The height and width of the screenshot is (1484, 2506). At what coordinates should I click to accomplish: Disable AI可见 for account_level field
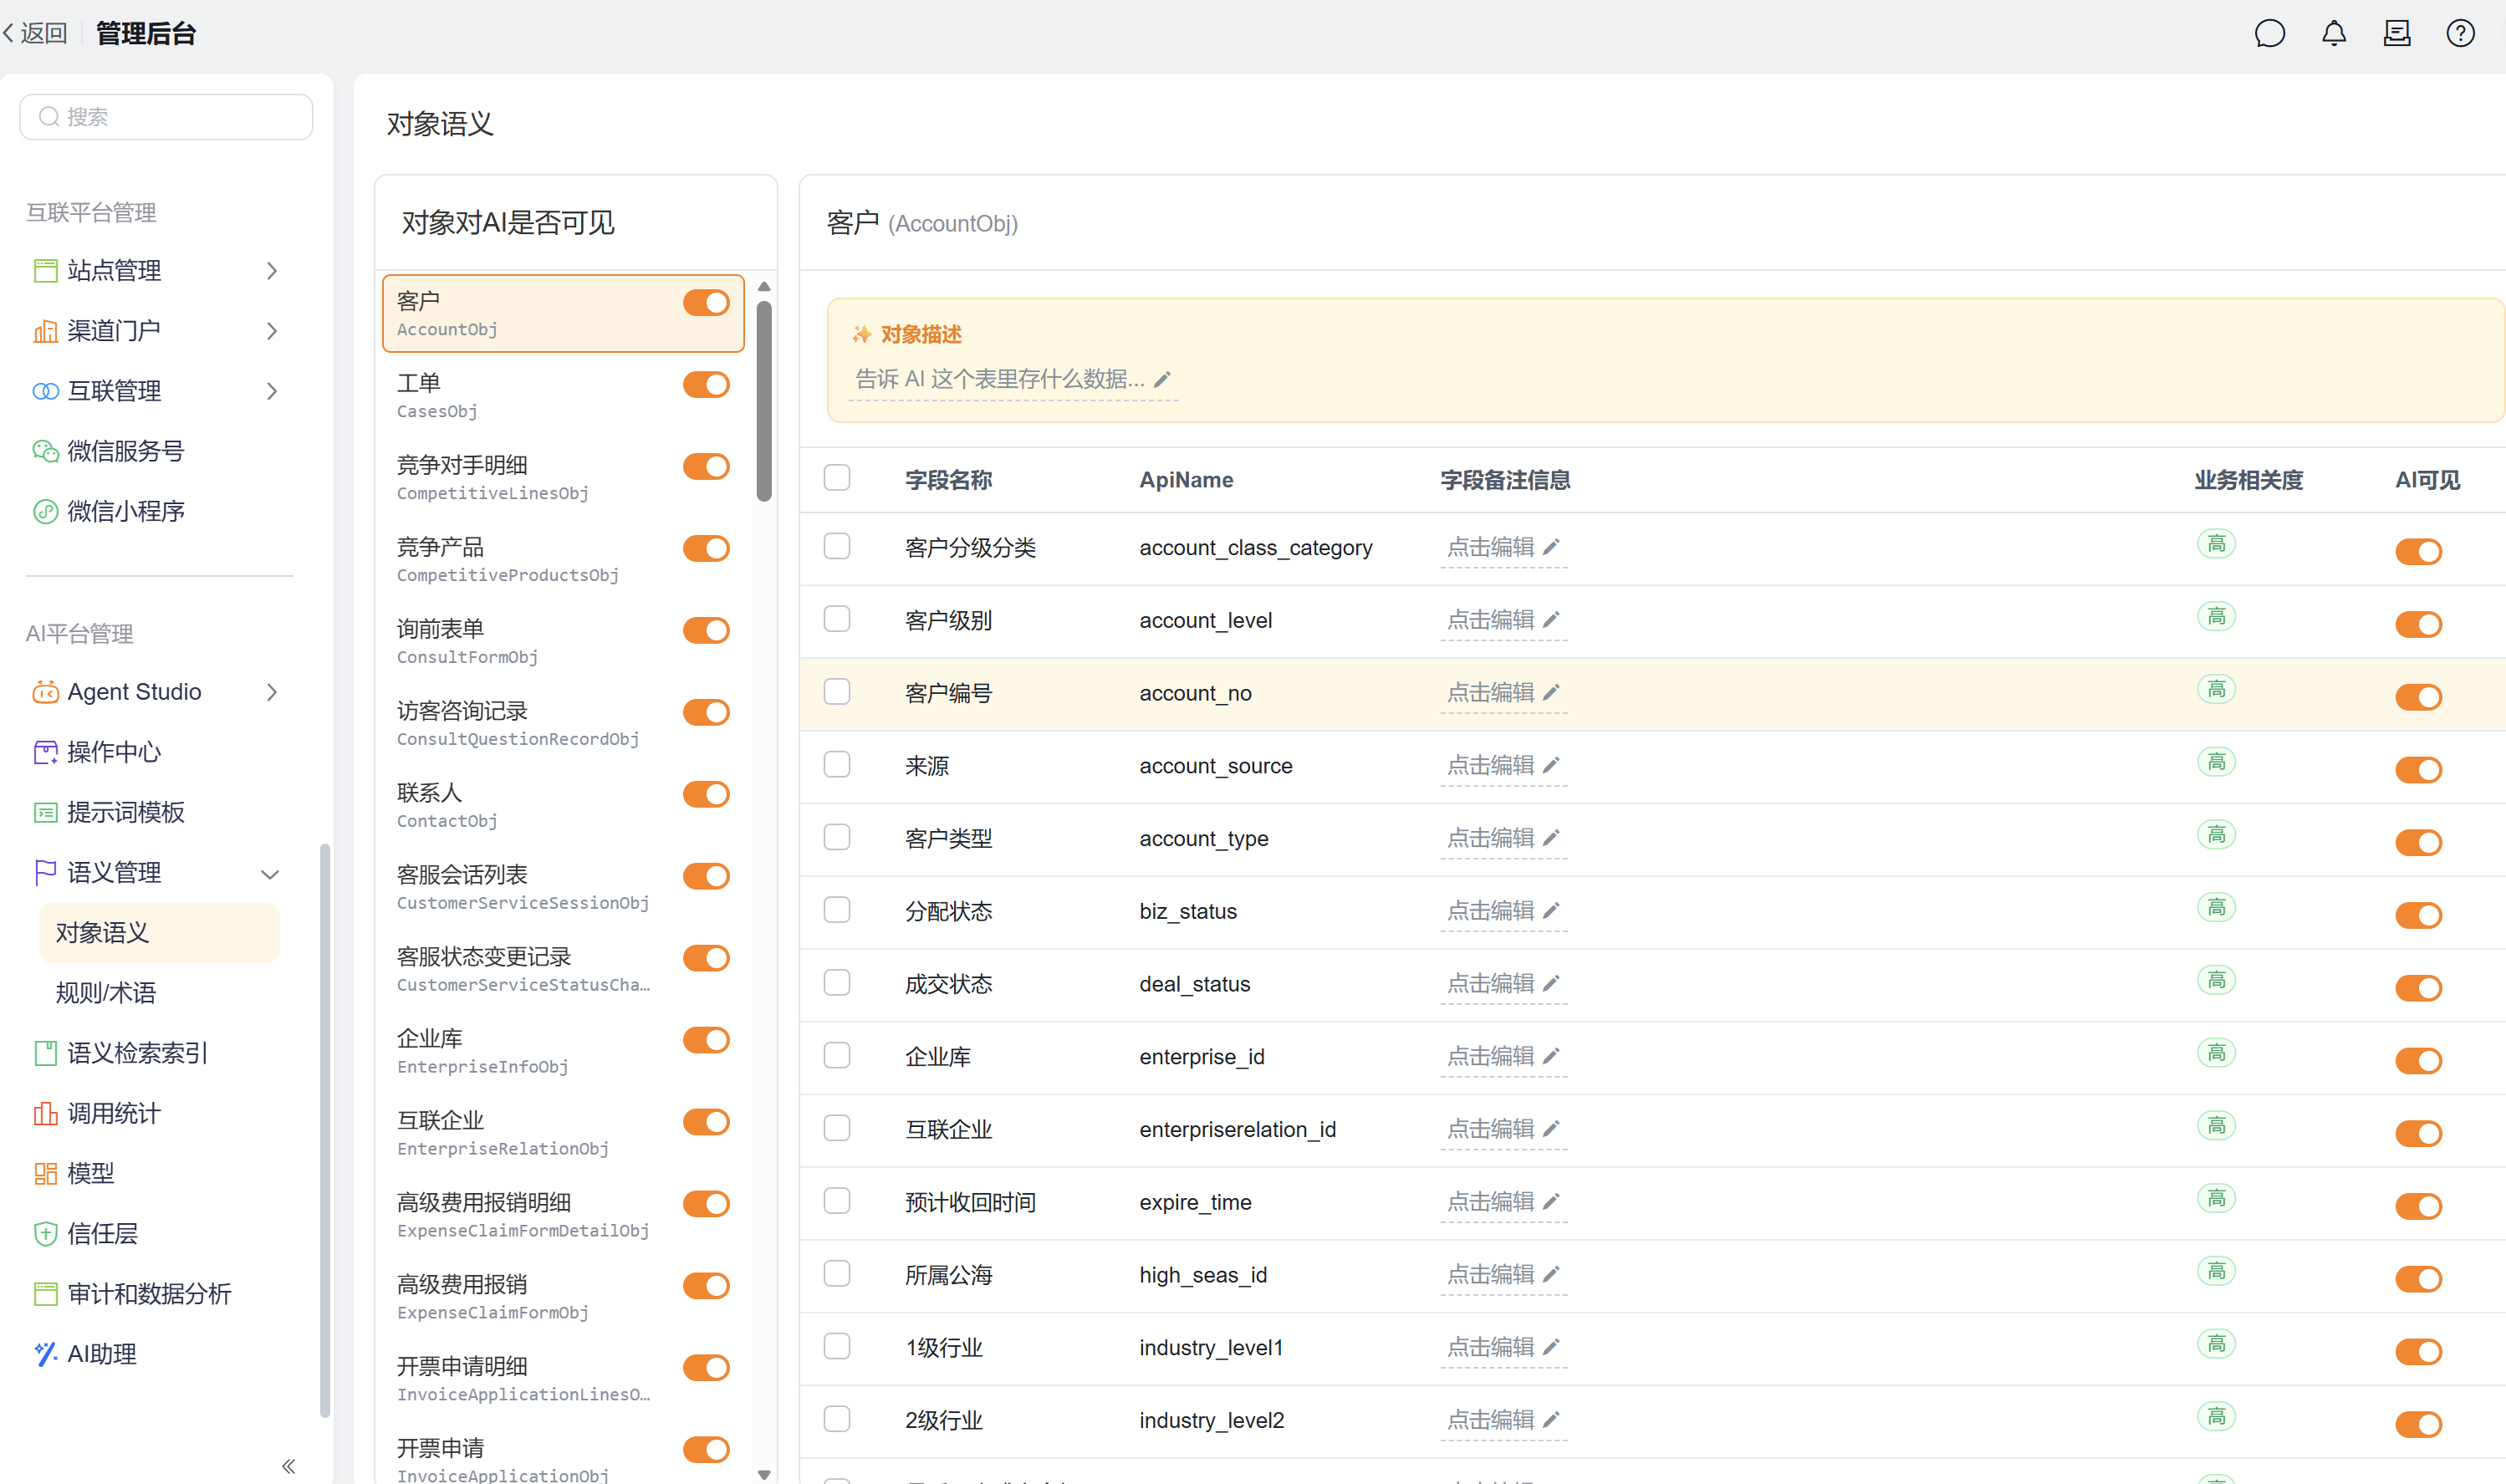[2418, 625]
